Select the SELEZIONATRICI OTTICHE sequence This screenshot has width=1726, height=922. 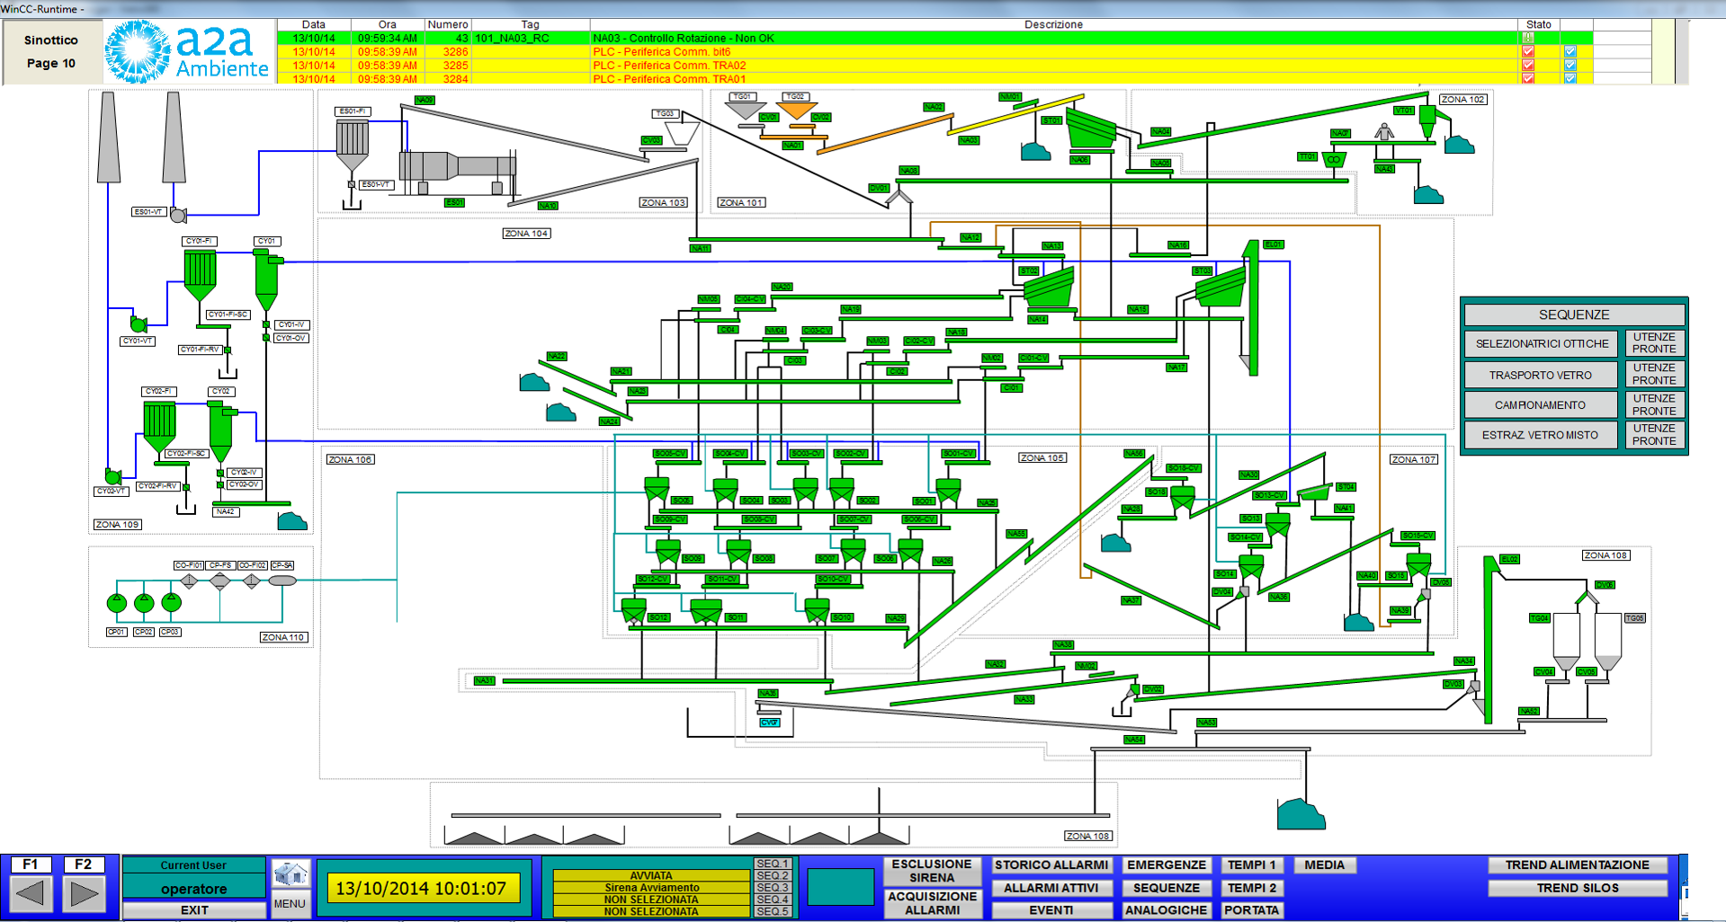(1542, 343)
